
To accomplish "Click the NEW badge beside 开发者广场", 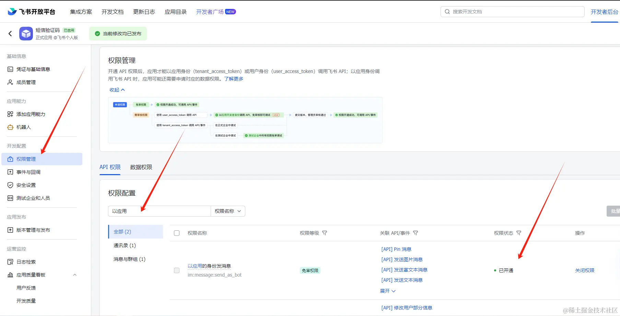I will click(x=231, y=12).
